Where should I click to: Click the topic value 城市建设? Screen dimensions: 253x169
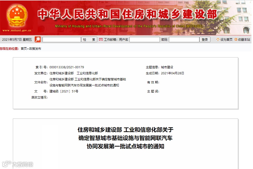(167, 67)
